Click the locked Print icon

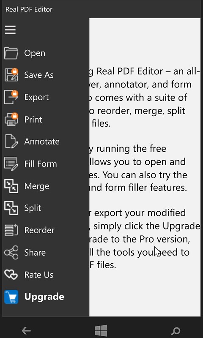pyautogui.click(x=11, y=120)
